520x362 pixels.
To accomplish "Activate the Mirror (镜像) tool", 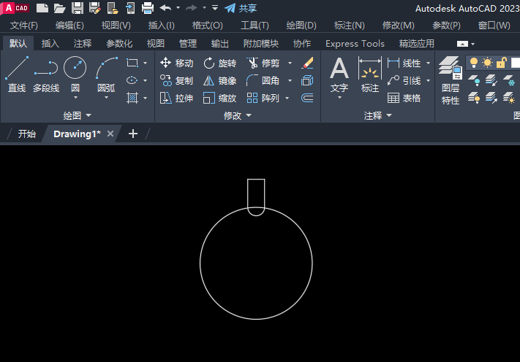I will click(219, 80).
